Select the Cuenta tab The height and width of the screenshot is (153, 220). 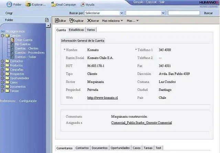point(61,30)
